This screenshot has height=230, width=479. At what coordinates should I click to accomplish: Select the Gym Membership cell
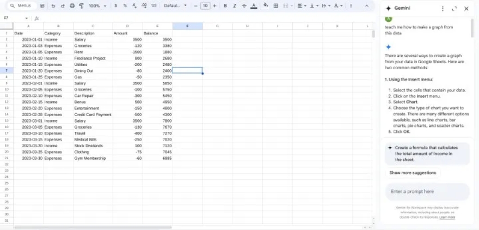tap(93, 158)
